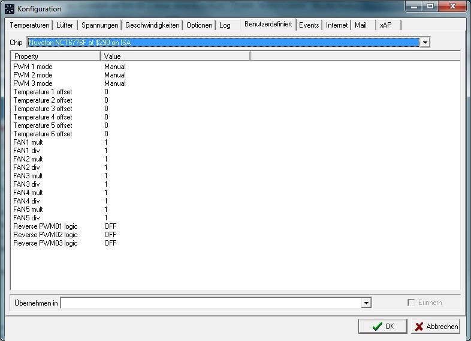The height and width of the screenshot is (341, 471).
Task: Open the Internet tab
Action: click(x=337, y=25)
